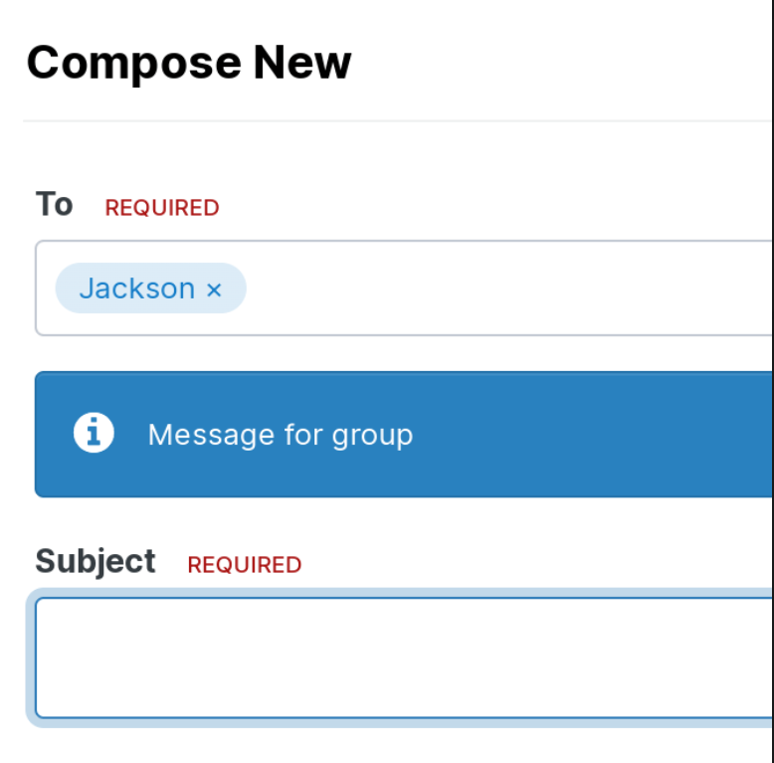
Task: Click the Subject field label
Action: click(96, 562)
